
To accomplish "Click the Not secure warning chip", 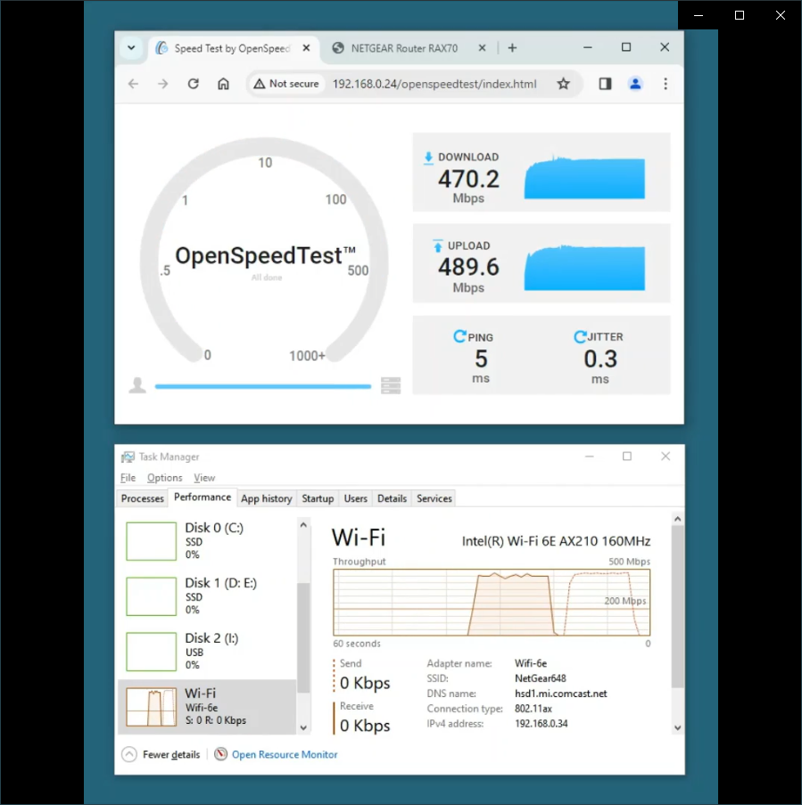I will pyautogui.click(x=286, y=84).
